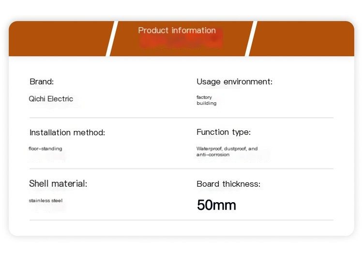363x257 pixels.
Task: Select the Function type: label
Action: 224,132
